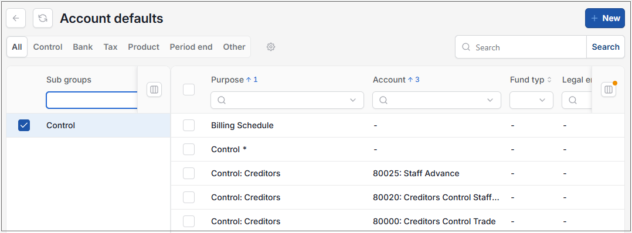Switch to the Period end tab
Image resolution: width=632 pixels, height=233 pixels.
pos(191,47)
